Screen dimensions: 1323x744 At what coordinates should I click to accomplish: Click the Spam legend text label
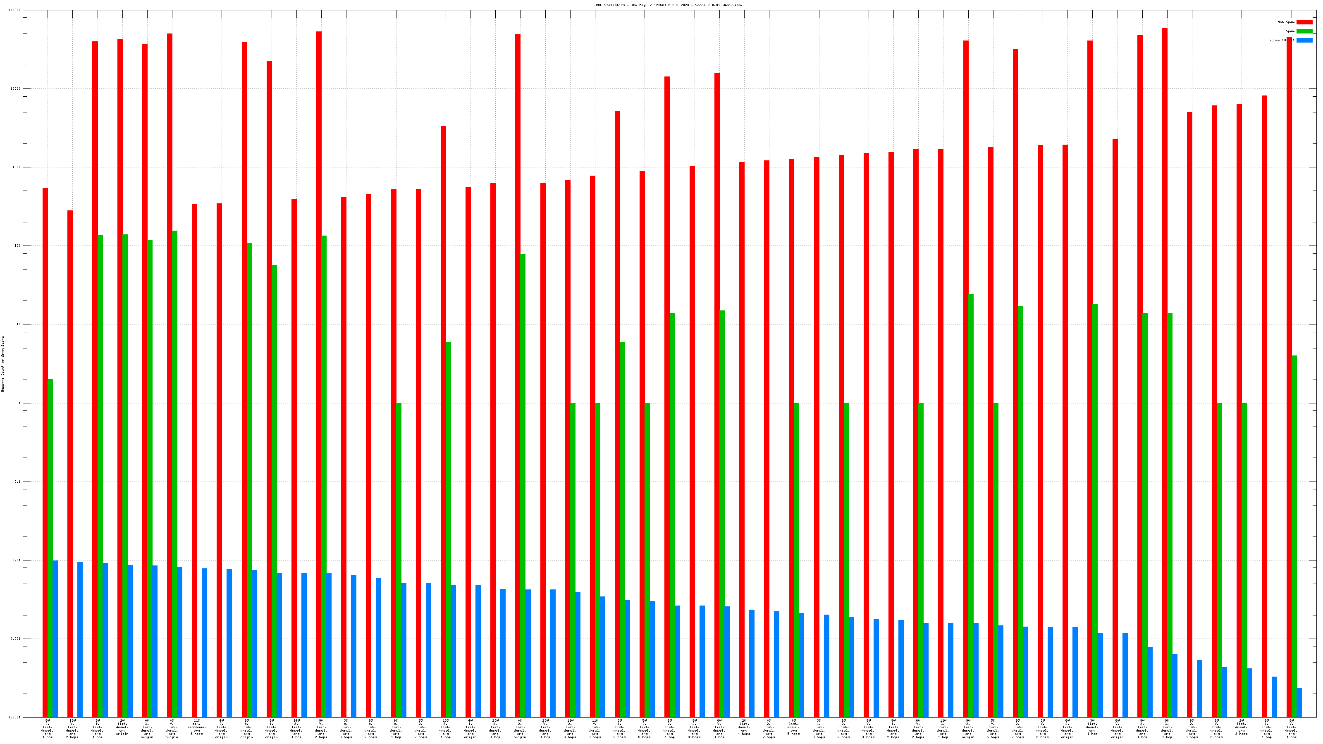1290,31
